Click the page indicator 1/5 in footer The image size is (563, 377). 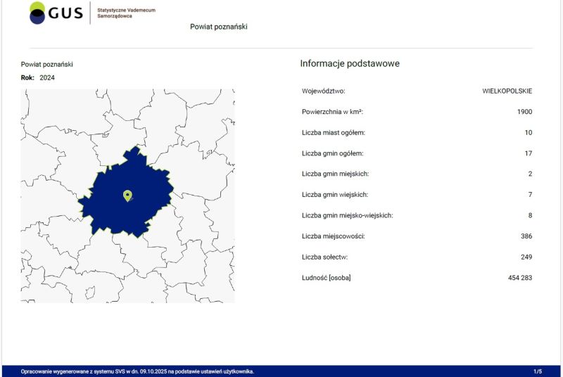click(x=538, y=371)
